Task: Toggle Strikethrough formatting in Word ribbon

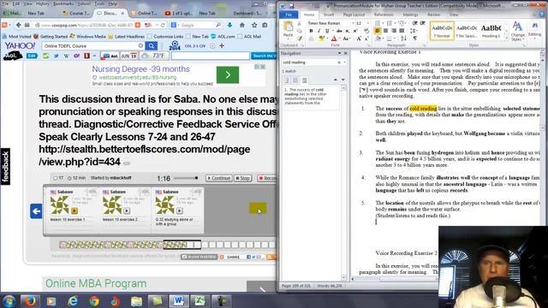Action: [339, 31]
